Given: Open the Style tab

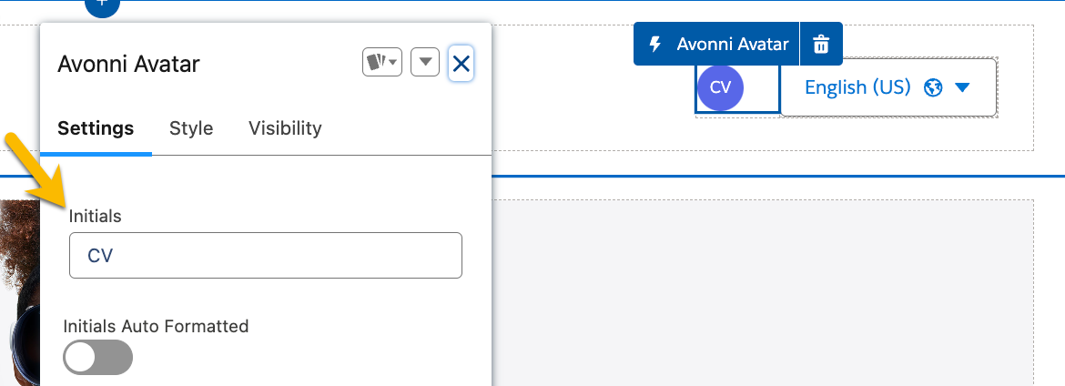Looking at the screenshot, I should pos(191,128).
